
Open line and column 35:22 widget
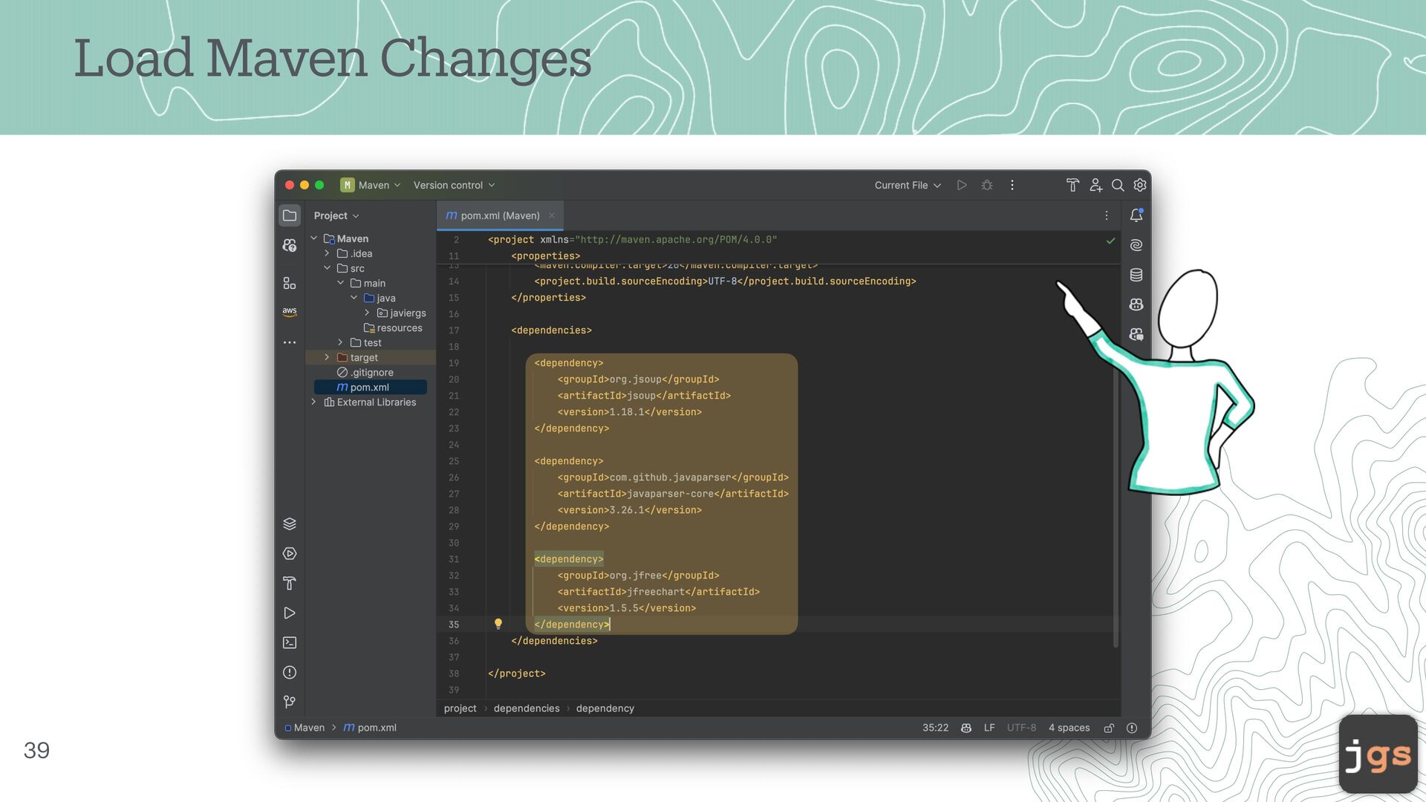[935, 728]
